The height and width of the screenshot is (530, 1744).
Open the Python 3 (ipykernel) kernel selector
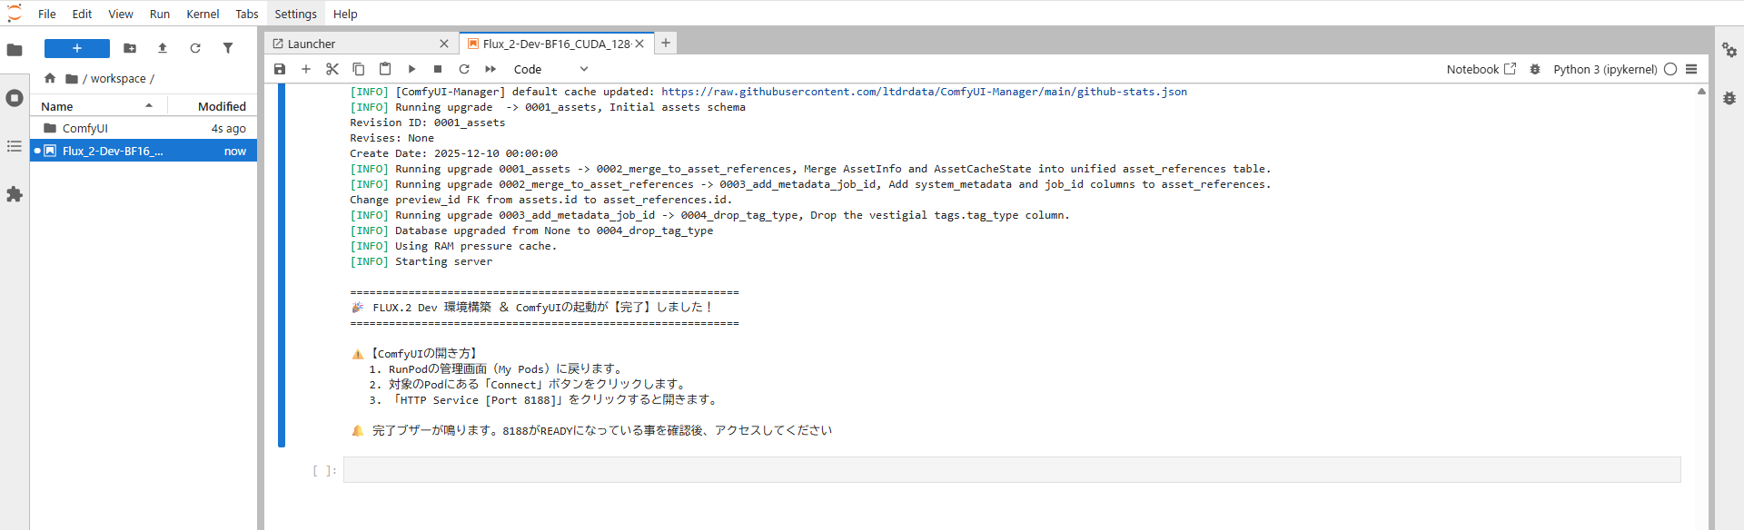1605,69
